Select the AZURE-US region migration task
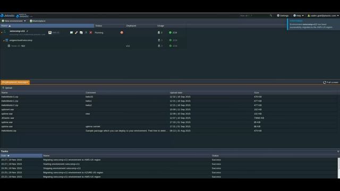The width and height of the screenshot is (340, 191). [169, 172]
